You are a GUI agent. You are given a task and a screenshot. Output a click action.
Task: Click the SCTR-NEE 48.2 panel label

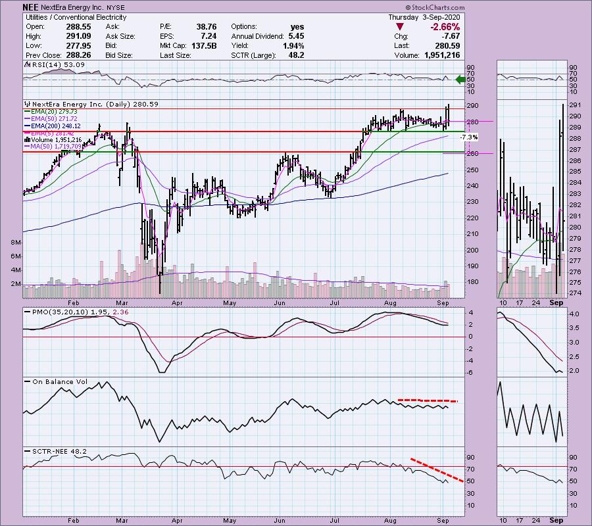(x=55, y=451)
